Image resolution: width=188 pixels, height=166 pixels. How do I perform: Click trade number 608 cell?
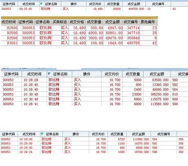[x=175, y=99]
